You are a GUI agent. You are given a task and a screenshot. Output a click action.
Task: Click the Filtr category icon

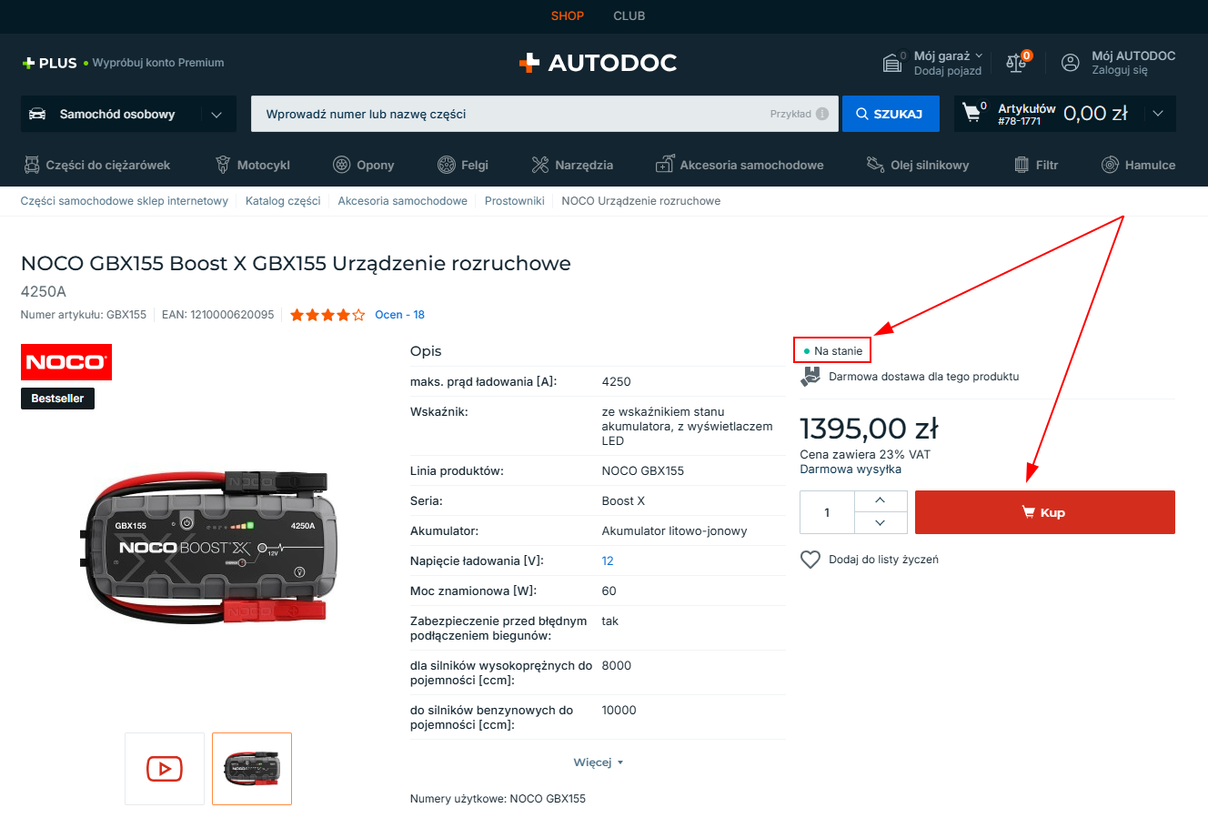pyautogui.click(x=1022, y=165)
